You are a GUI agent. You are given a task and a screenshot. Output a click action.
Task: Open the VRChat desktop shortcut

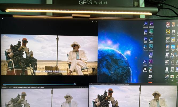173,32
